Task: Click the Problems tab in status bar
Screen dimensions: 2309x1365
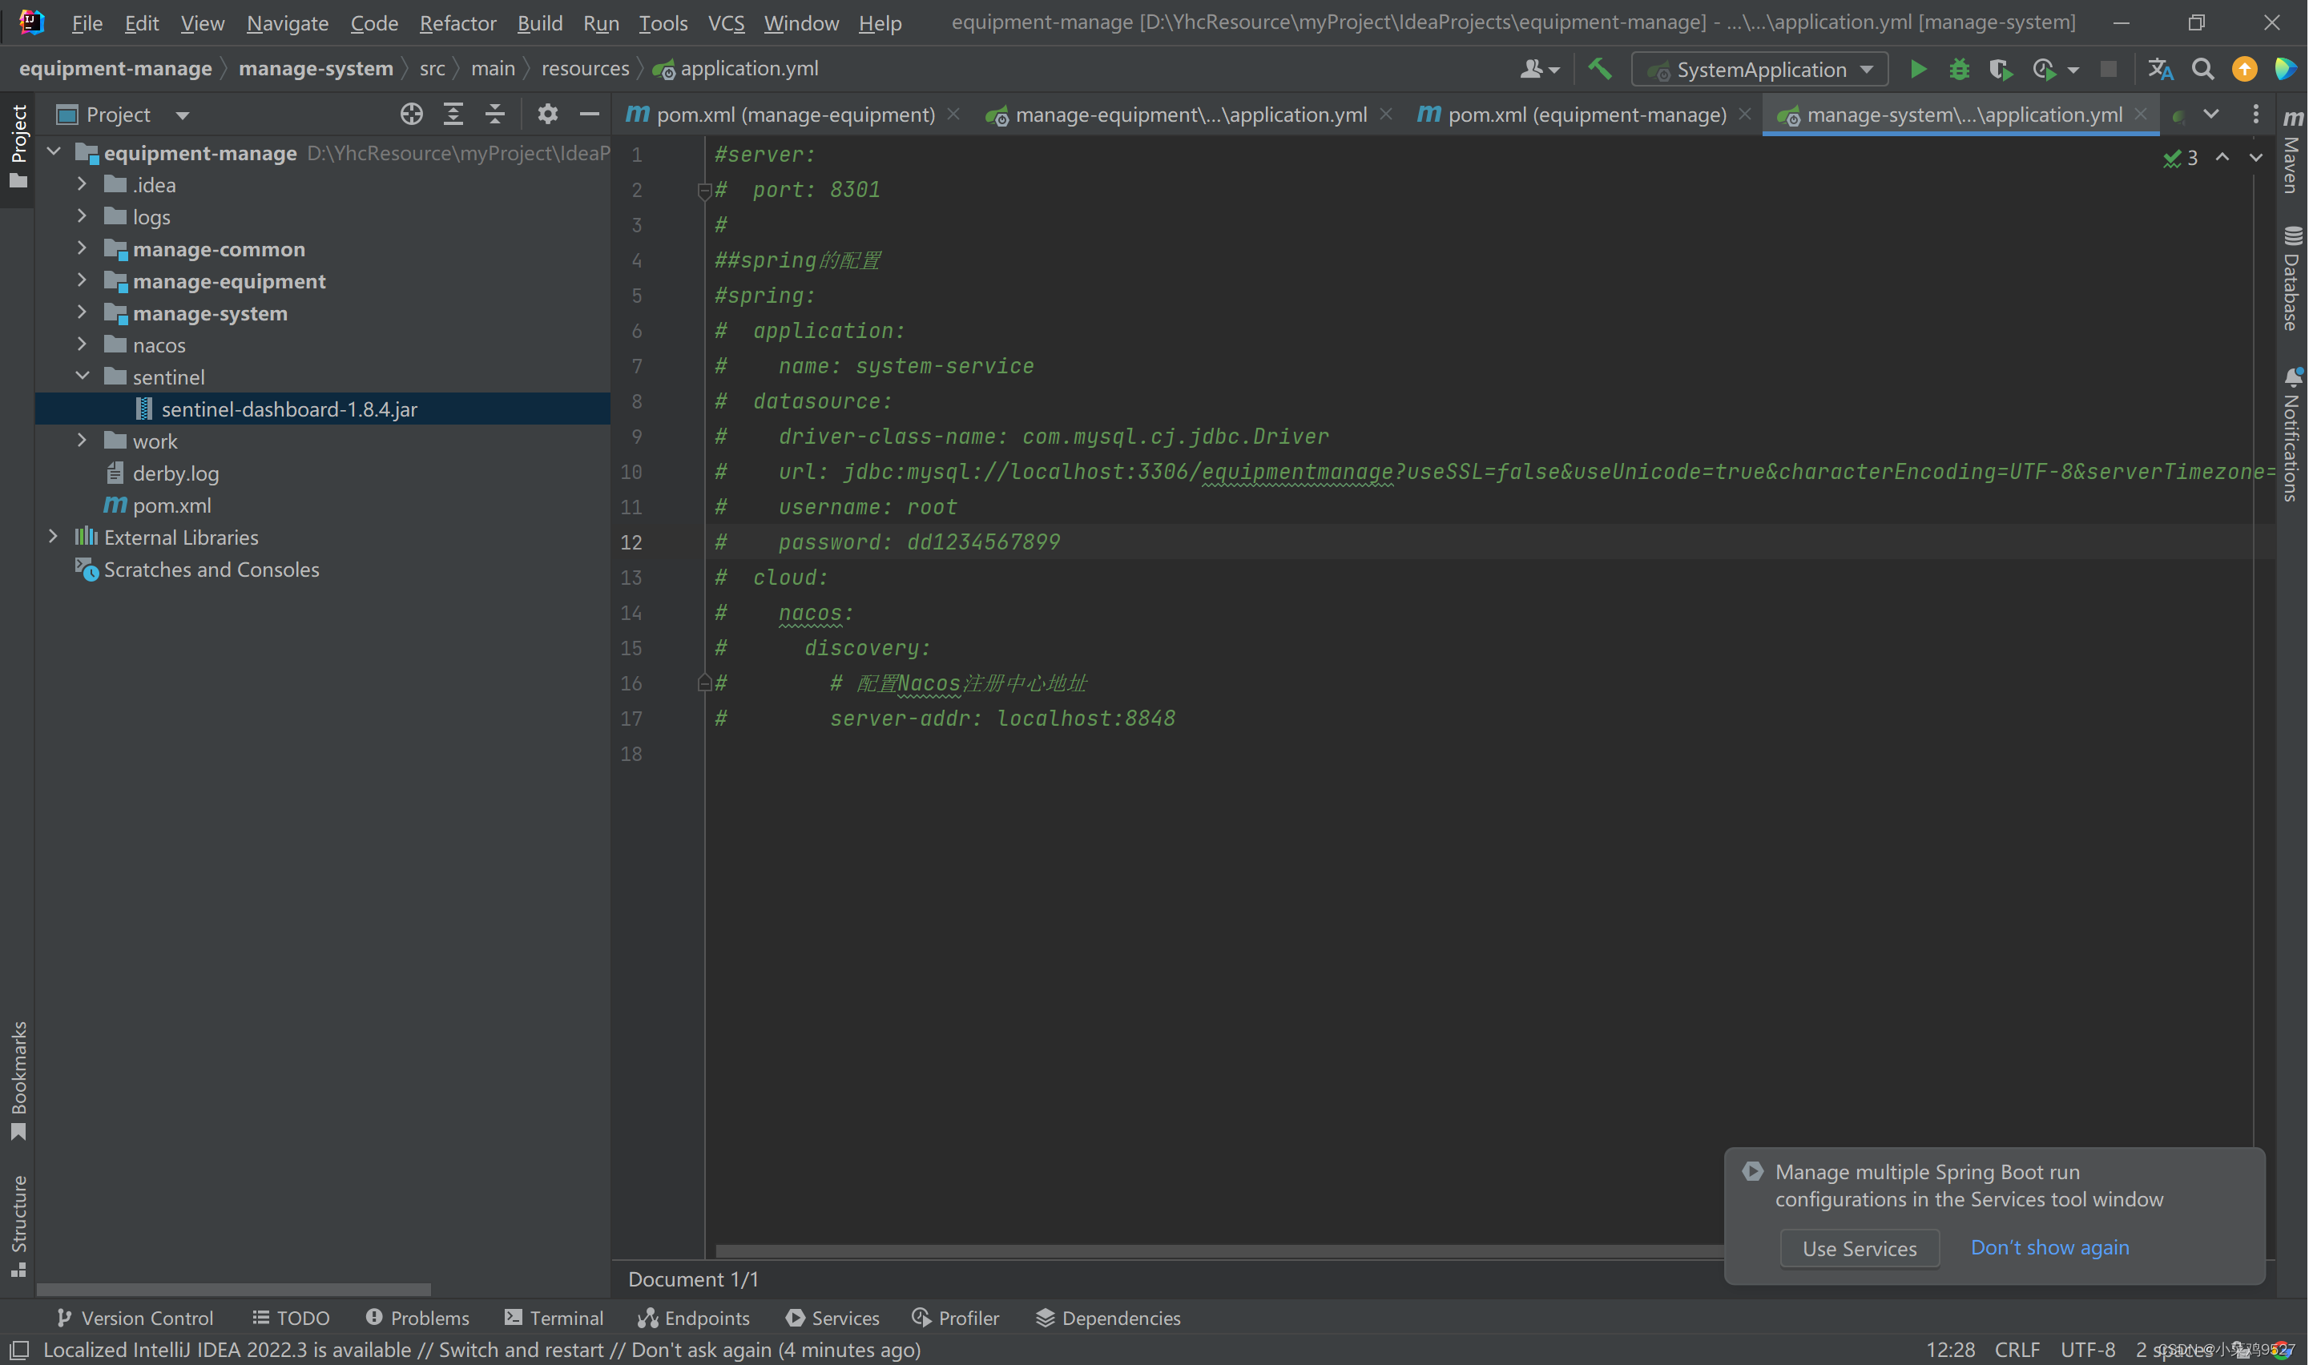Action: (416, 1318)
